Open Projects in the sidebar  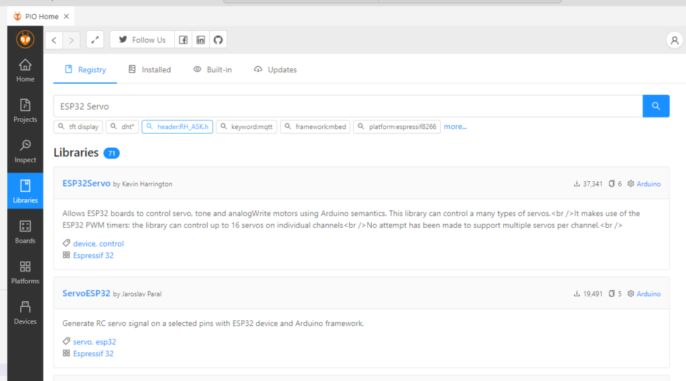[x=25, y=111]
